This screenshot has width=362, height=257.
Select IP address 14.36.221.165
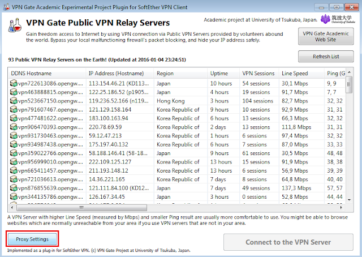pyautogui.click(x=107, y=179)
